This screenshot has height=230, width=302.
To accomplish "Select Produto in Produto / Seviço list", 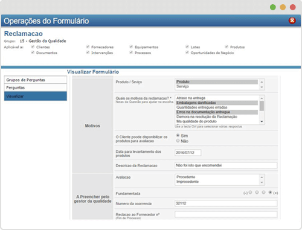I will click(x=217, y=81).
